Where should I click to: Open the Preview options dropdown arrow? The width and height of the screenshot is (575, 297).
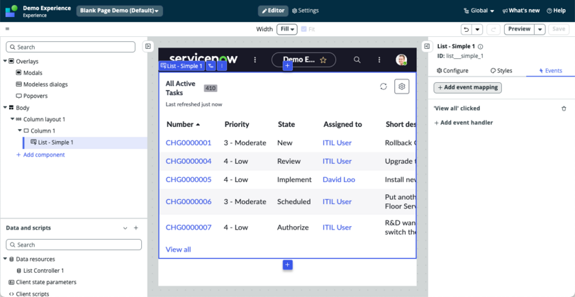point(540,29)
